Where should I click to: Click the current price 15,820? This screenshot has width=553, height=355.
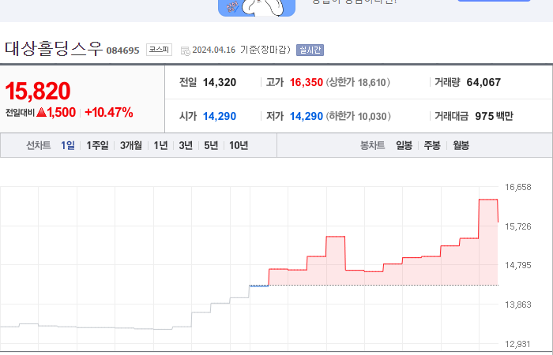point(38,91)
